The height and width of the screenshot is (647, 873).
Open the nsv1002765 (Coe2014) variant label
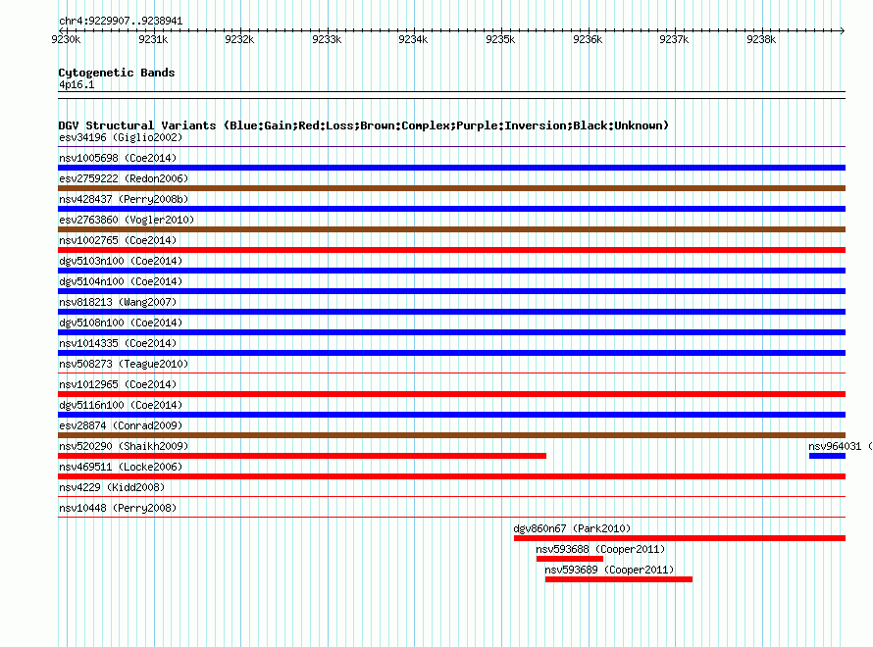[118, 240]
